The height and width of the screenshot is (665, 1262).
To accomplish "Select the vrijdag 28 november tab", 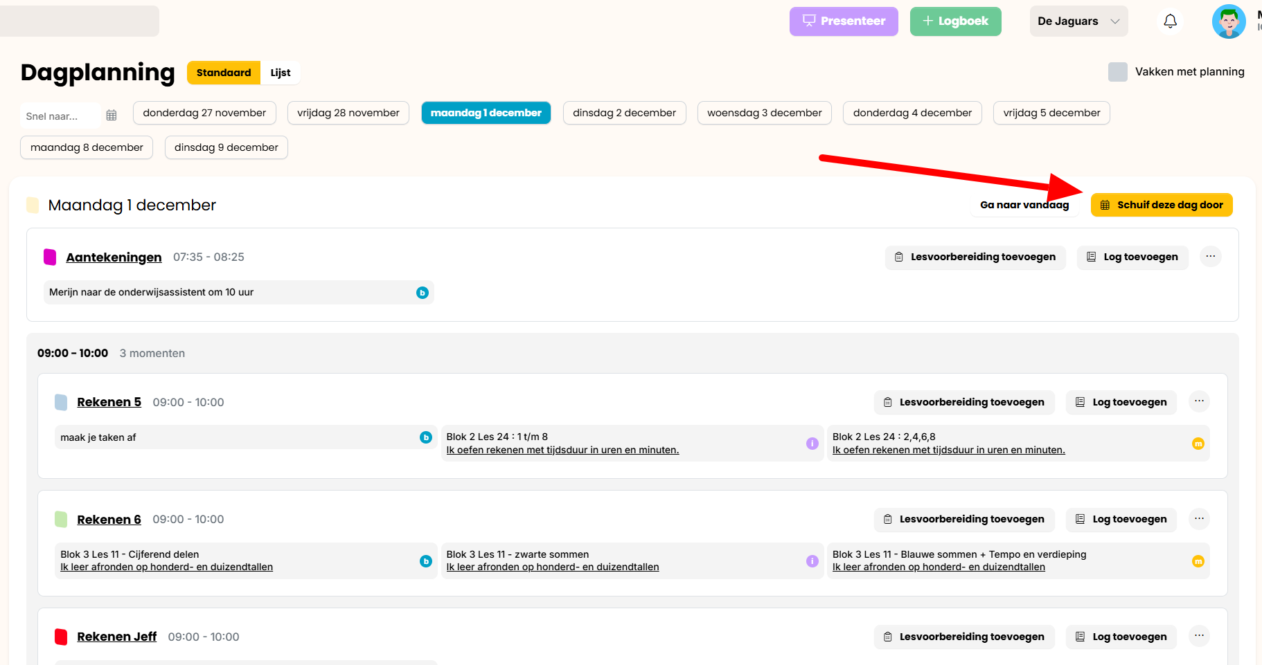I will pyautogui.click(x=348, y=113).
